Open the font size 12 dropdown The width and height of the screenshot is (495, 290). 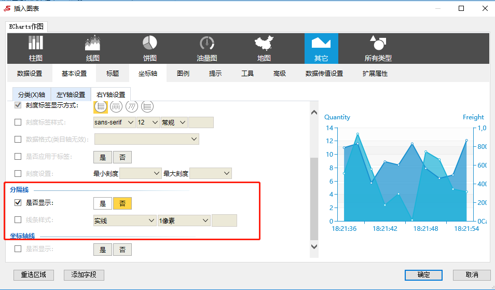(148, 122)
